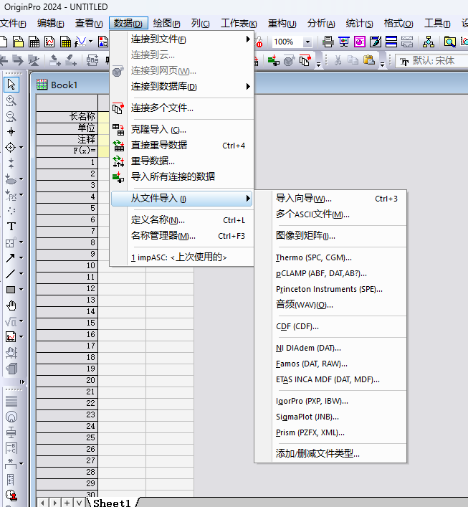Open the 100% zoom level dropdown
The height and width of the screenshot is (507, 468).
click(x=307, y=42)
